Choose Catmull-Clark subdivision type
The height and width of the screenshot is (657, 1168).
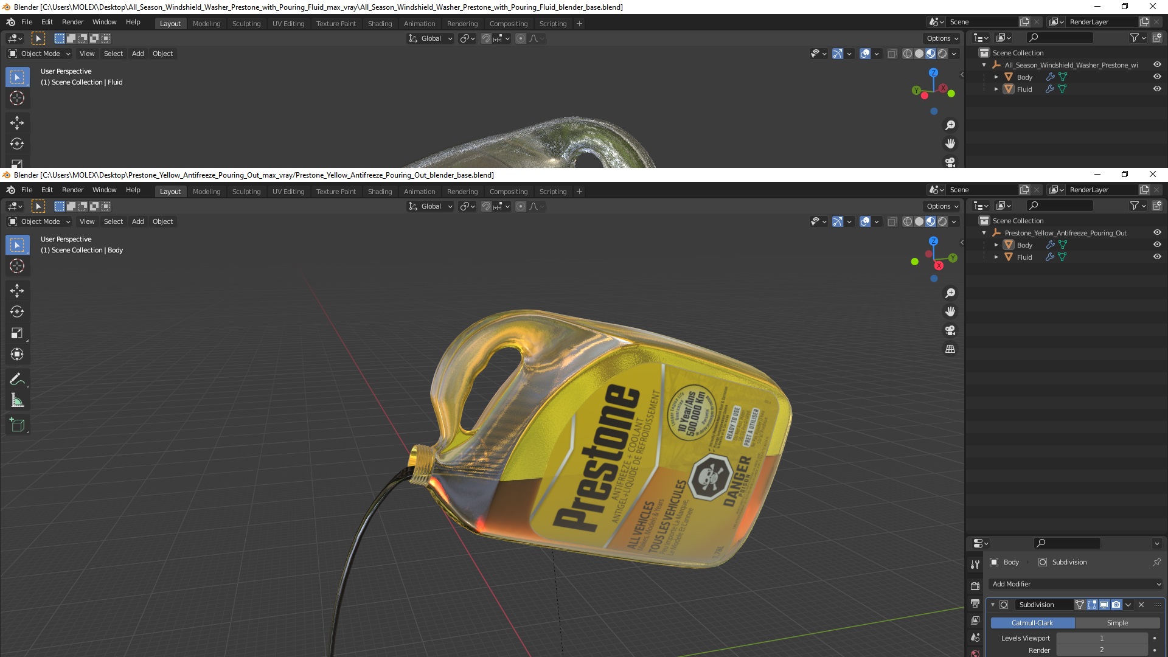coord(1032,623)
